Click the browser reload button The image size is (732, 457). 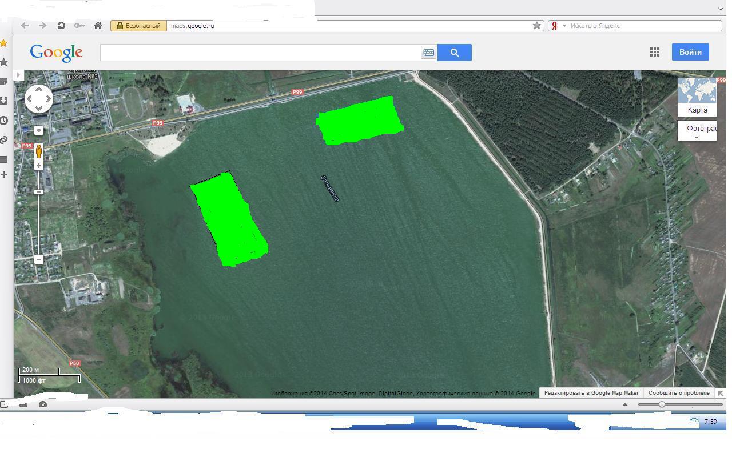[x=61, y=26]
